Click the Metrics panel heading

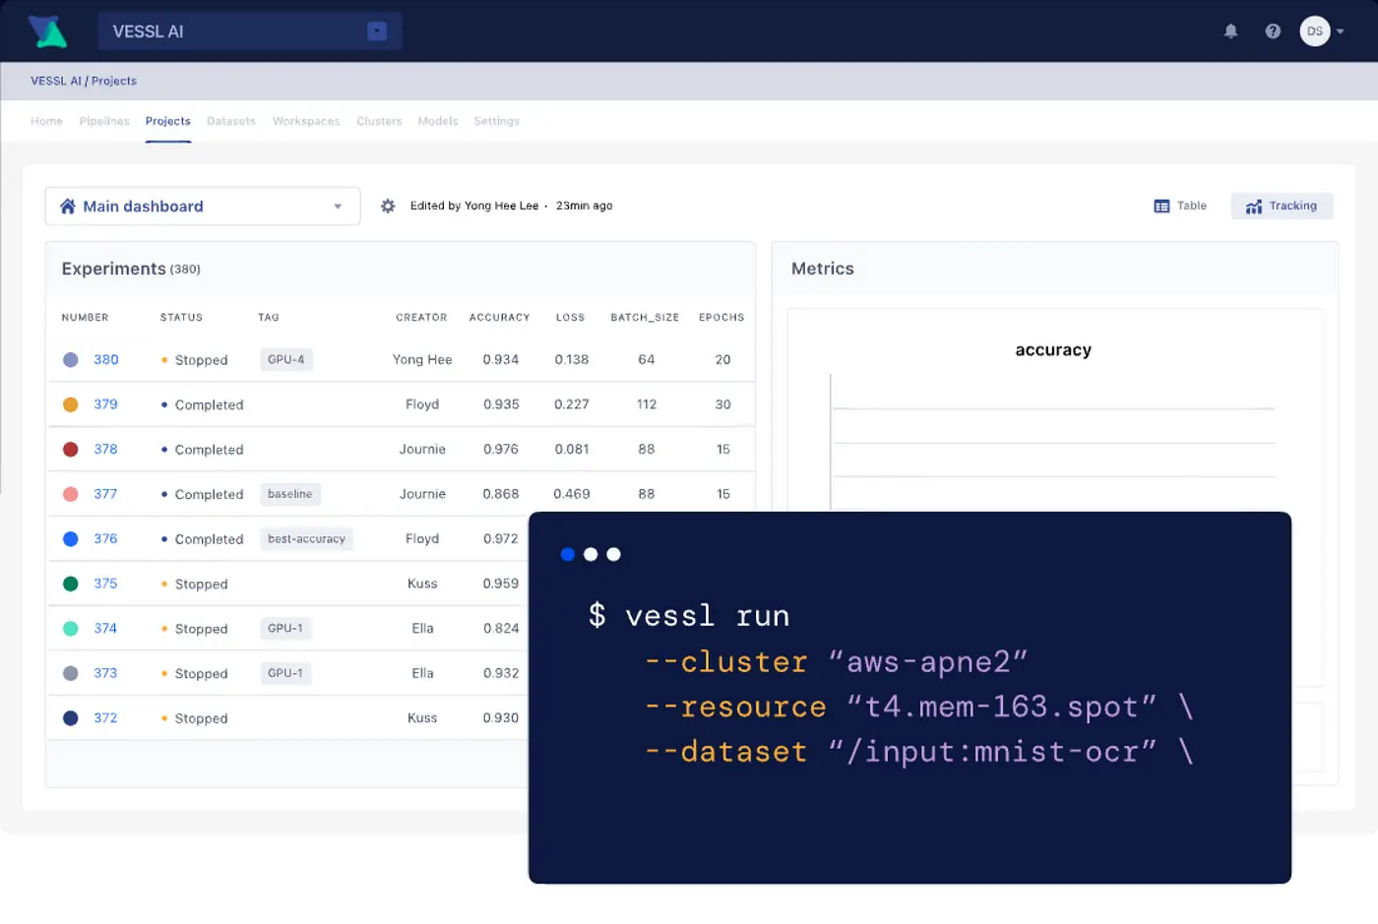tap(823, 269)
